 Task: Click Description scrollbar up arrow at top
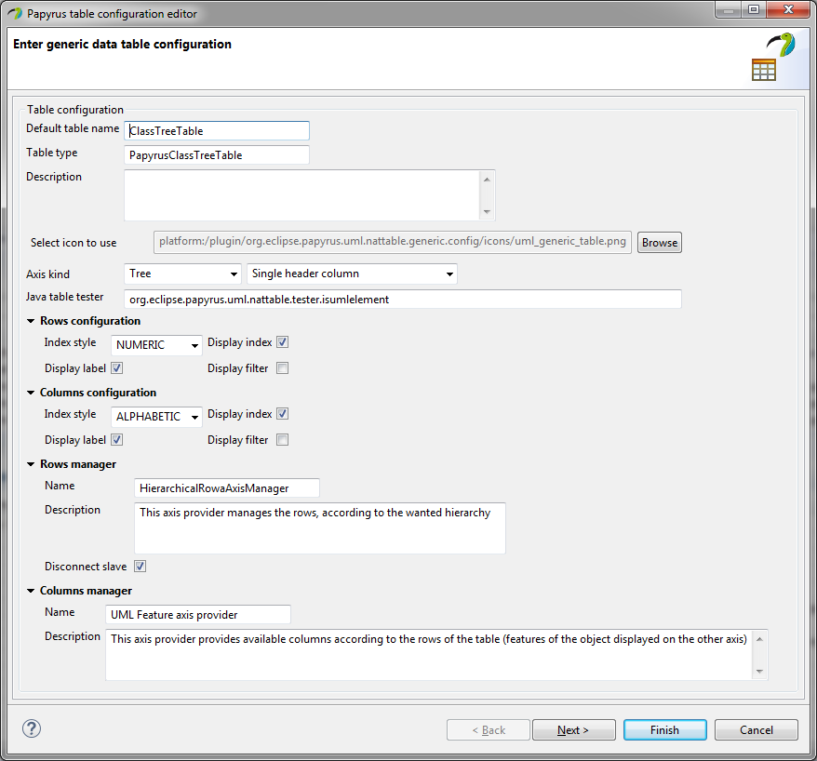pyautogui.click(x=488, y=180)
